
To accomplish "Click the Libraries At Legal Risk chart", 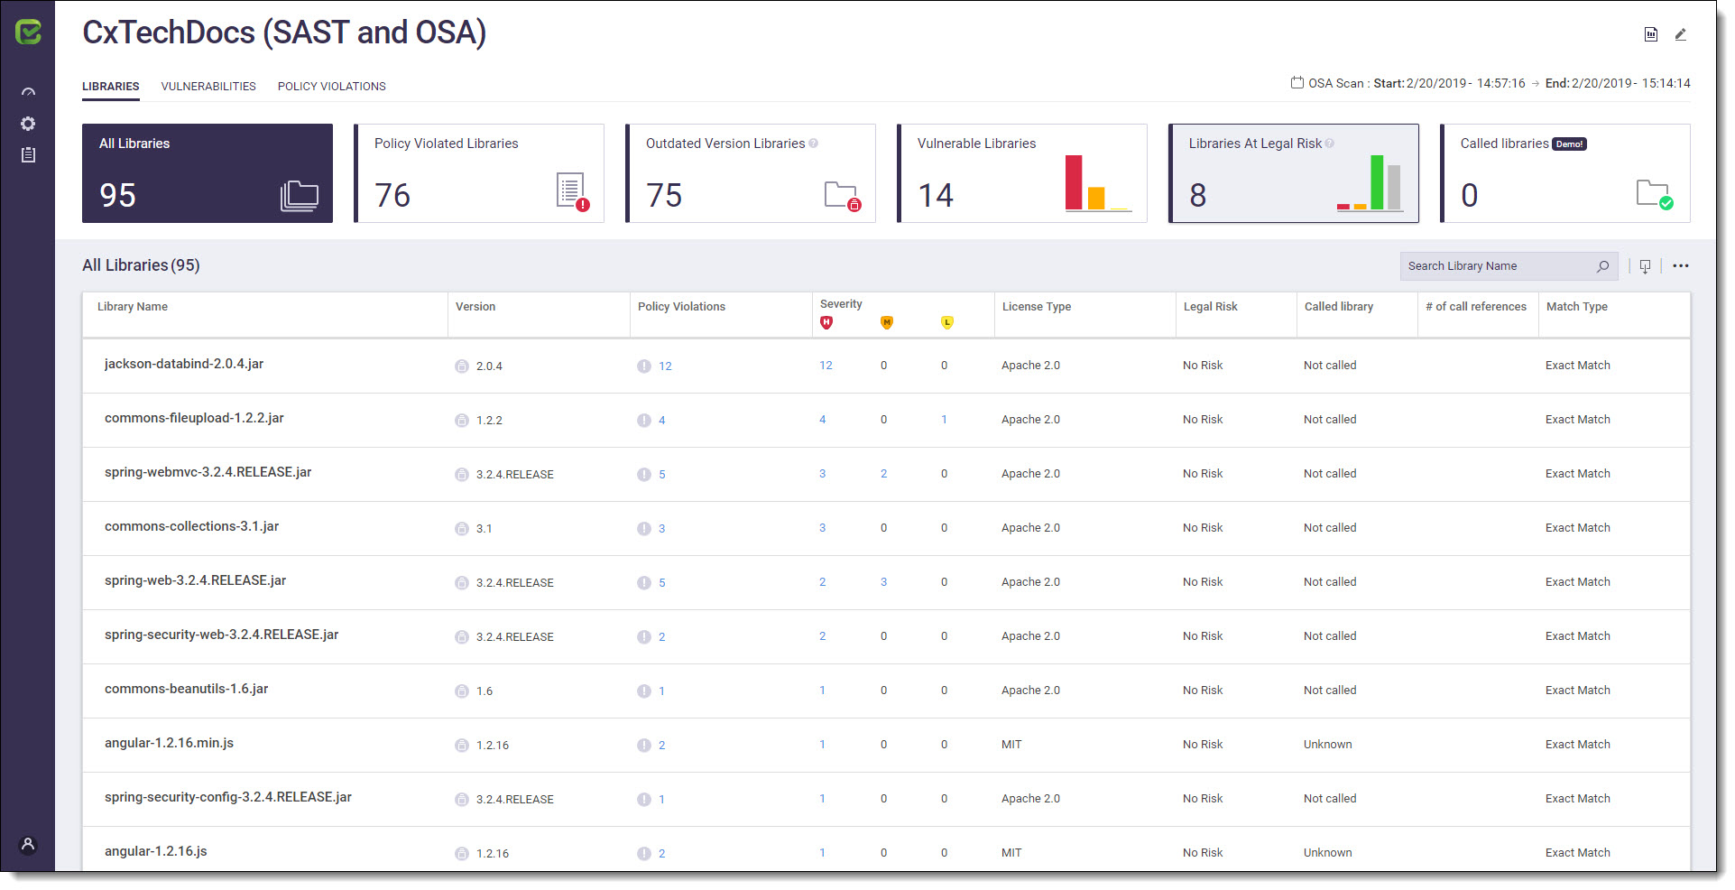I will (1370, 183).
